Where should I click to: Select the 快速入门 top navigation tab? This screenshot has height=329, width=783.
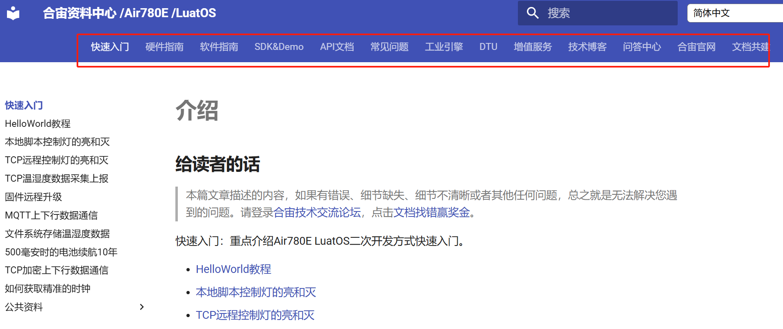[110, 47]
